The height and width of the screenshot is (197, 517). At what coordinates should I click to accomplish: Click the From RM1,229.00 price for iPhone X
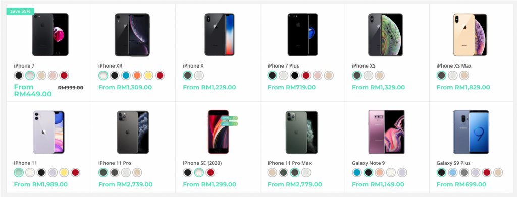click(210, 88)
